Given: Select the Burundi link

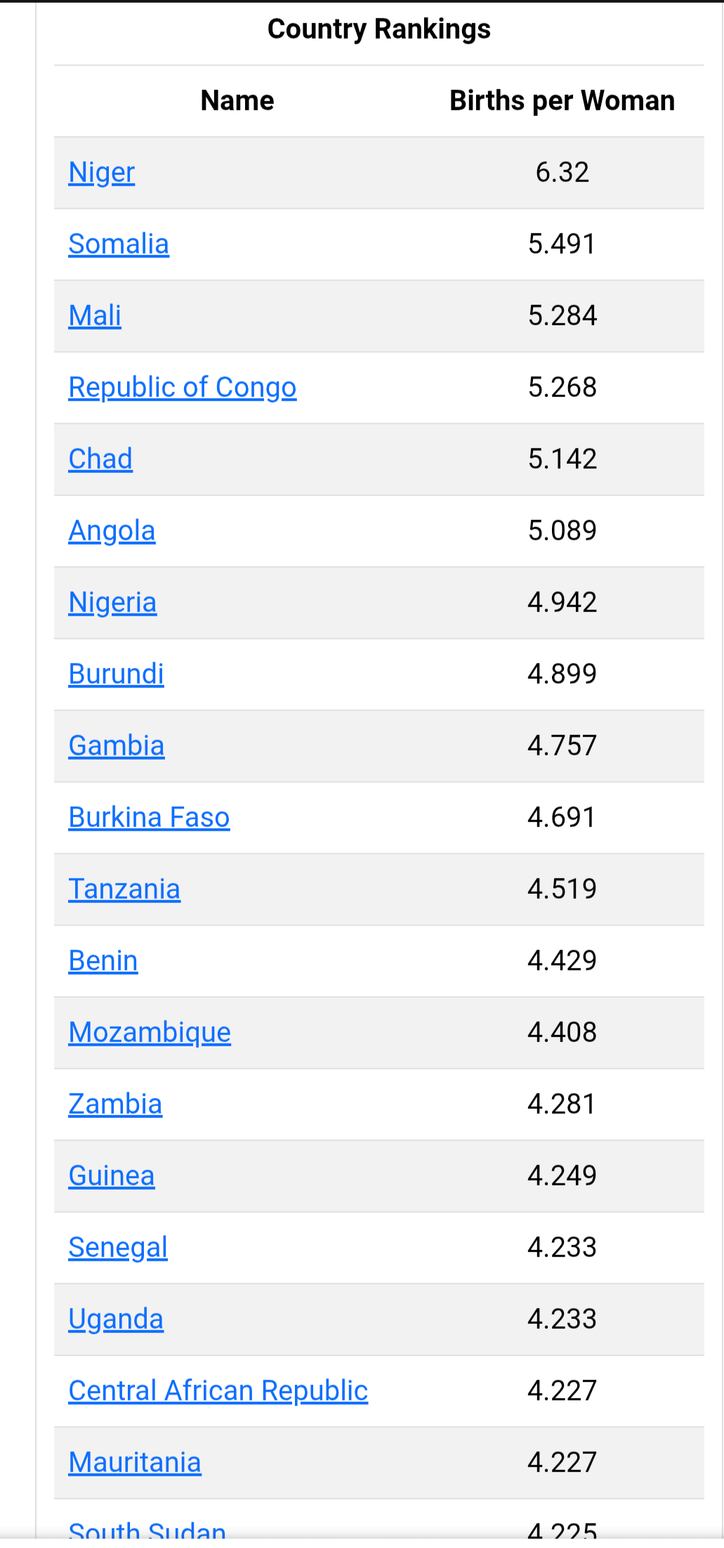Looking at the screenshot, I should pyautogui.click(x=116, y=675).
